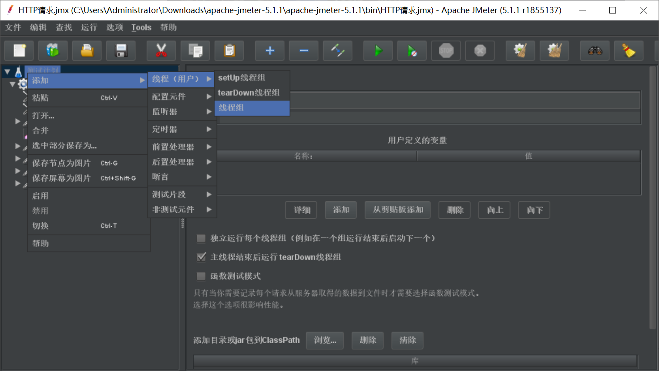Screen dimensions: 659x371
Task: Choose setUp线程组 from submenu
Action: 252,78
